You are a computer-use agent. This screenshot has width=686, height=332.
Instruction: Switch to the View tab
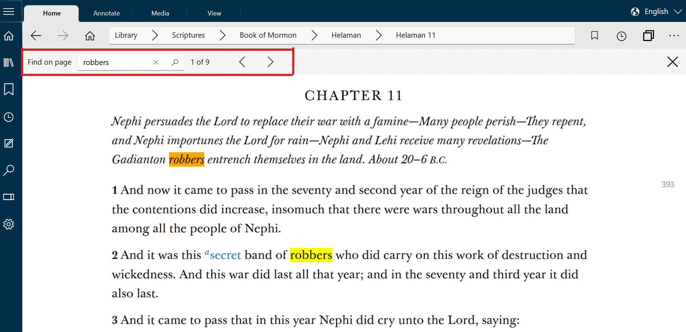click(x=214, y=13)
